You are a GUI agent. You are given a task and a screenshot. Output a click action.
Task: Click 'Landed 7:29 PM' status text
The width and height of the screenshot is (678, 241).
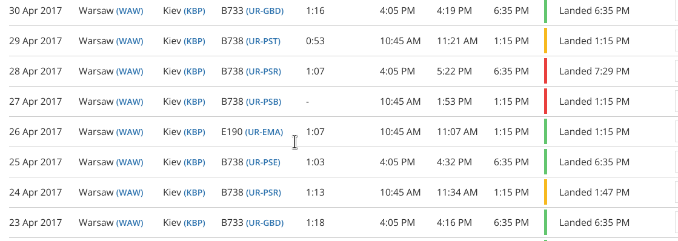pyautogui.click(x=594, y=71)
